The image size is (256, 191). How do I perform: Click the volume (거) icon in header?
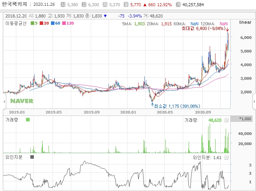[178, 5]
